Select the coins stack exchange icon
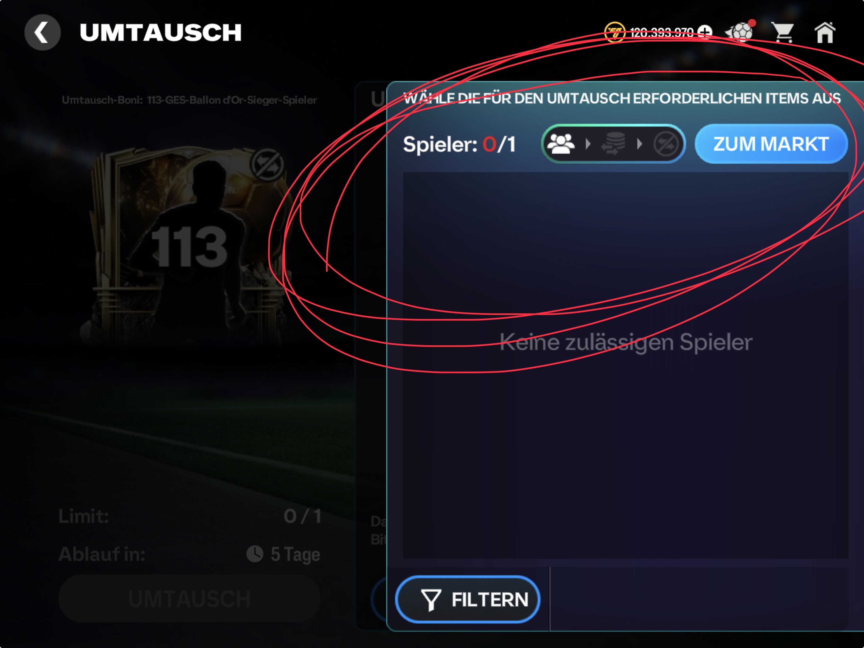 613,144
